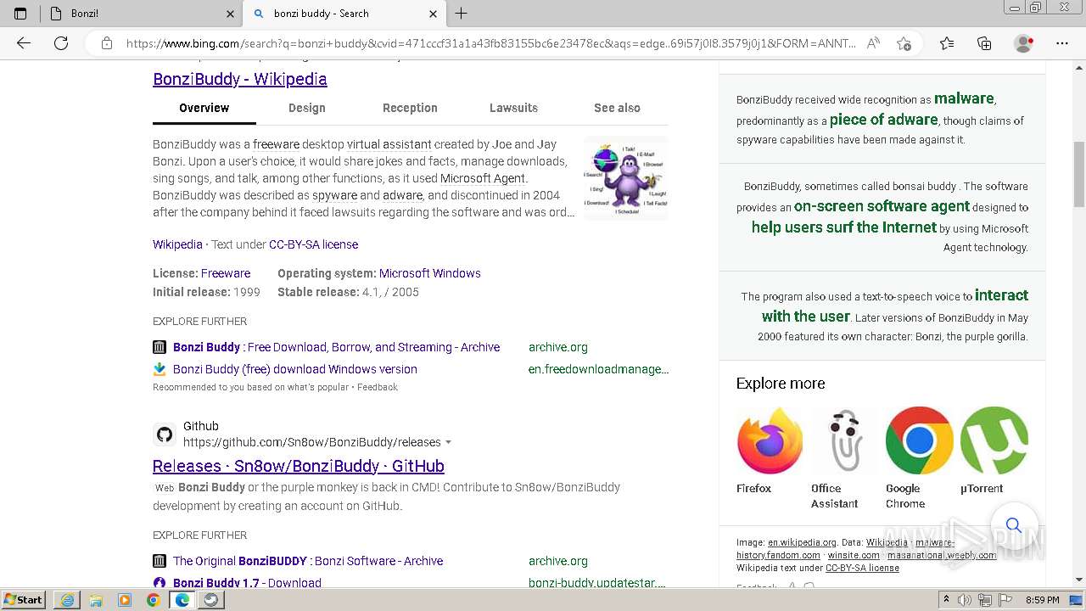This screenshot has height=611, width=1086.
Task: Click the Feedback link under recommendations
Action: tap(378, 387)
